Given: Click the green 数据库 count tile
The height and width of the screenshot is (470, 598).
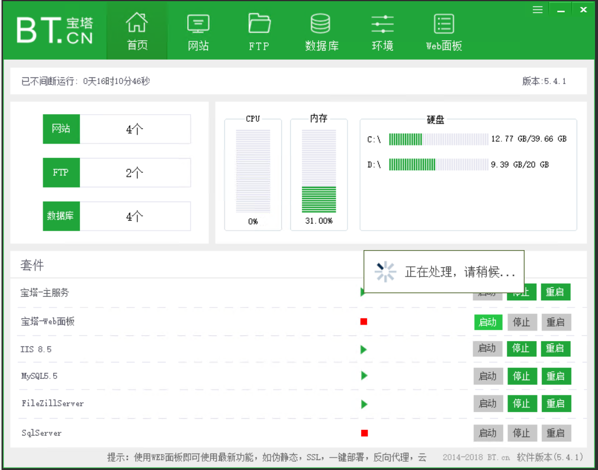Looking at the screenshot, I should tap(61, 216).
